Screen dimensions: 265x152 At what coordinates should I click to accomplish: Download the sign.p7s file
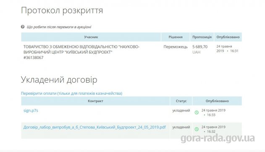(31, 110)
